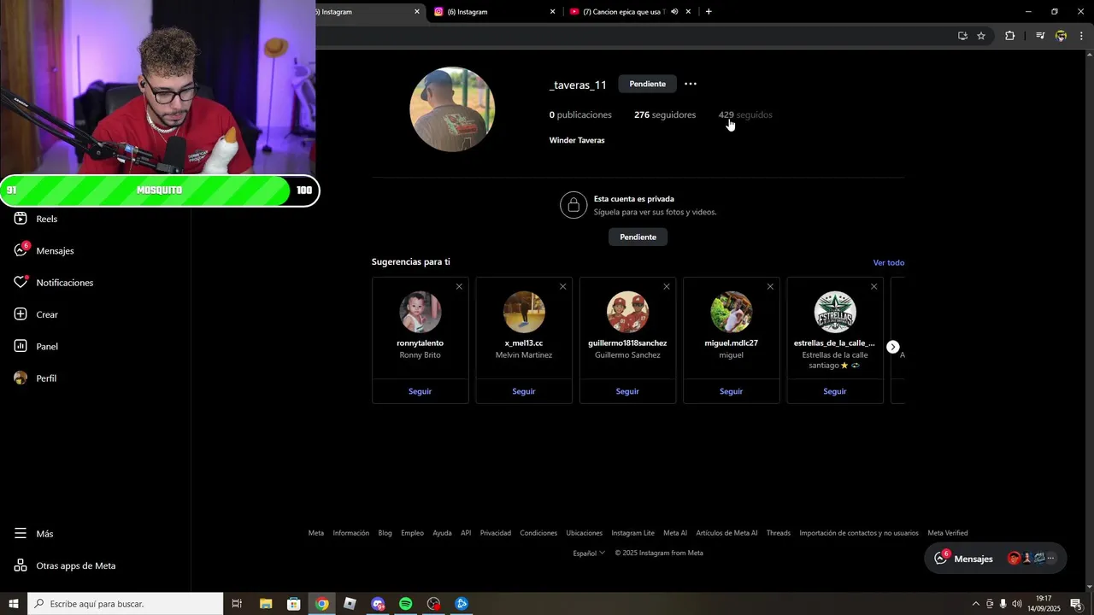Dismiss the guillermo1818sanchez suggestion
The height and width of the screenshot is (615, 1094).
click(667, 287)
